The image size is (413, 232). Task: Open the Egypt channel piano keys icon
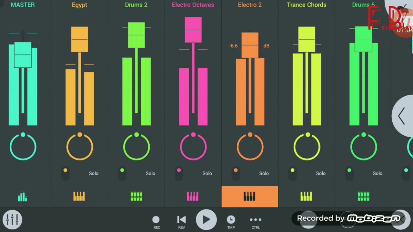pyautogui.click(x=79, y=197)
